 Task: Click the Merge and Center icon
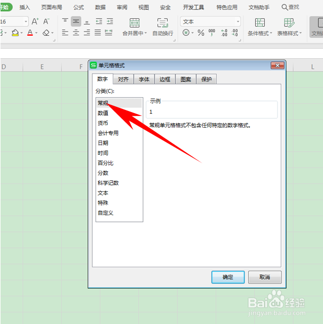coord(135,23)
